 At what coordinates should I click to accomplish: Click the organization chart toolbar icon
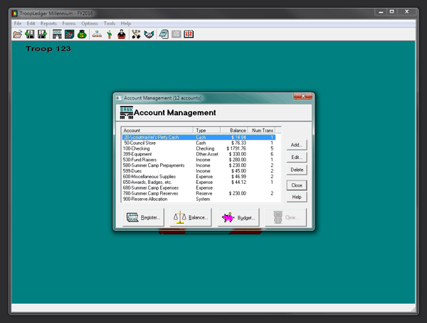point(97,34)
